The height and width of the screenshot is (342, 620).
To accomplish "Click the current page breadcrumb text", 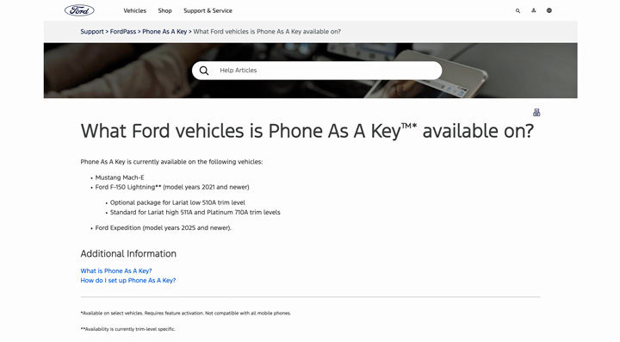I will click(267, 32).
